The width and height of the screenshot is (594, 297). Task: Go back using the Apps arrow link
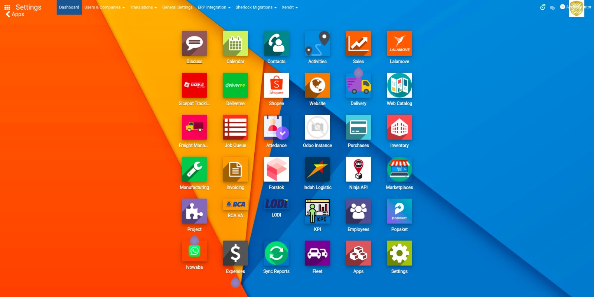(15, 14)
